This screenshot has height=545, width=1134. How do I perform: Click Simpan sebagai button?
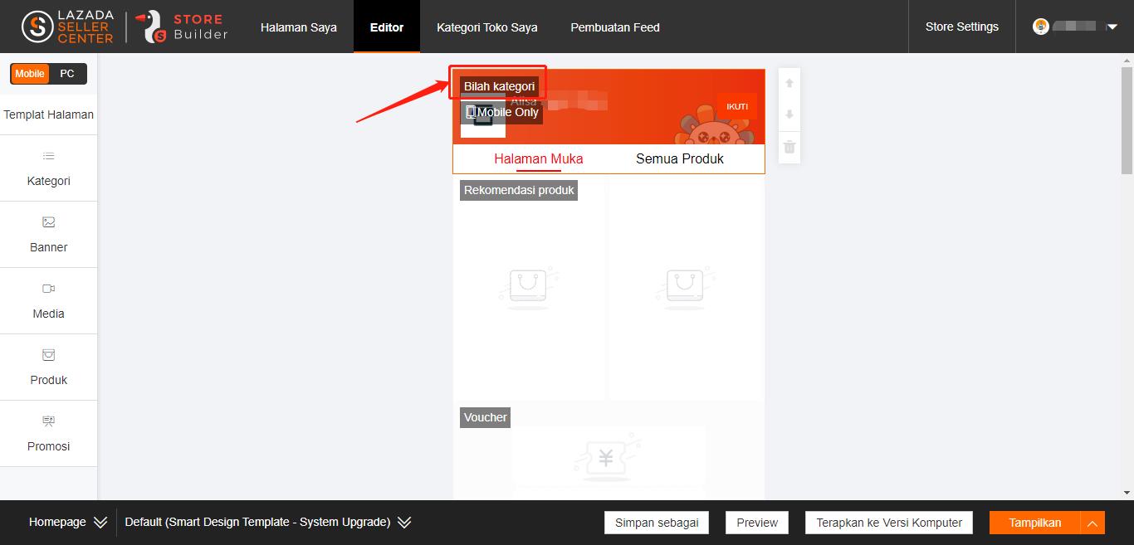coord(657,523)
